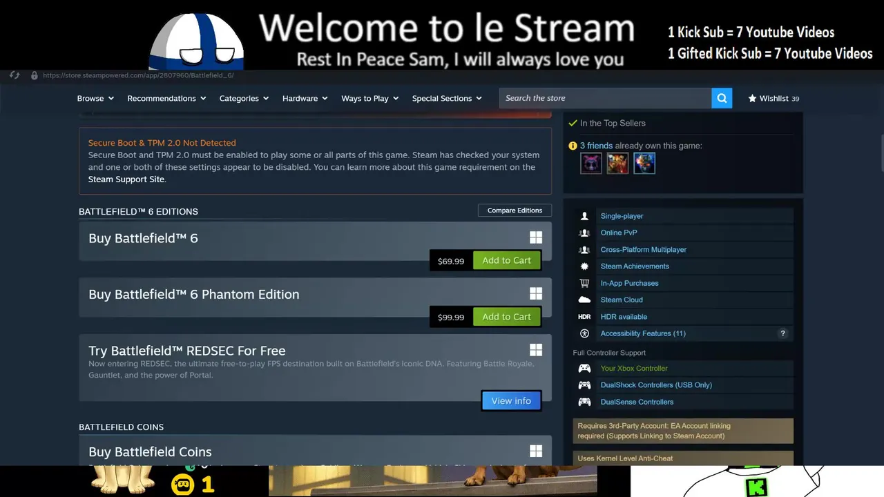Click the Online PvP link
The width and height of the screenshot is (884, 497).
619,233
